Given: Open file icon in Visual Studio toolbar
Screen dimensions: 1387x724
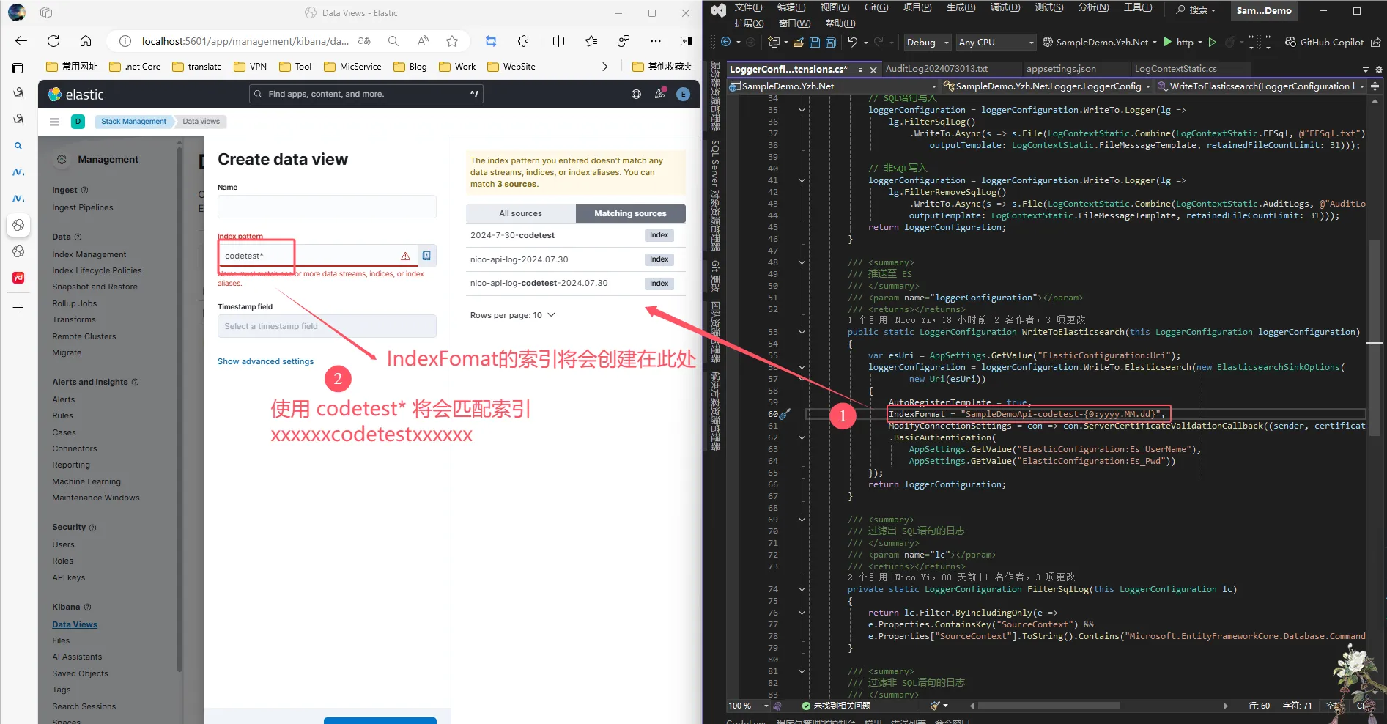Looking at the screenshot, I should click(x=799, y=43).
